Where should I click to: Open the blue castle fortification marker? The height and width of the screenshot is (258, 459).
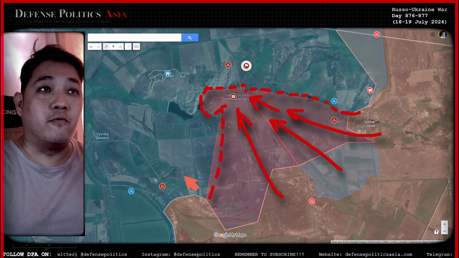coord(167,73)
